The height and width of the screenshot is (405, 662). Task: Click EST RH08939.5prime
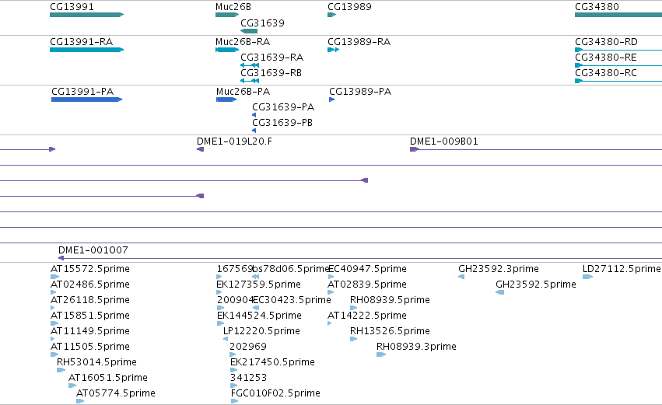(x=390, y=300)
